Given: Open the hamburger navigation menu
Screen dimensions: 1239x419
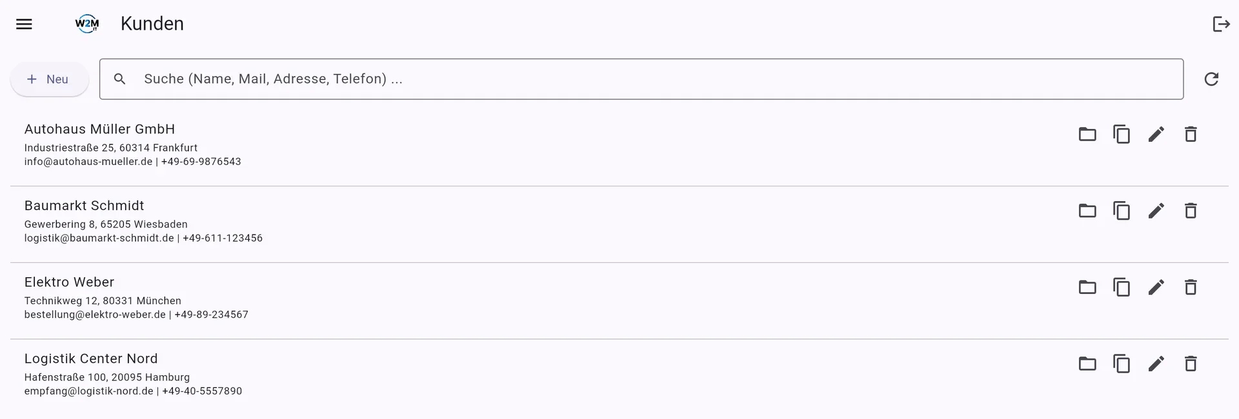Looking at the screenshot, I should pyautogui.click(x=24, y=24).
